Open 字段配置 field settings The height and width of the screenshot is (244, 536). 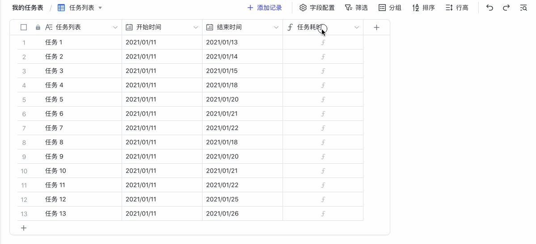click(x=317, y=8)
